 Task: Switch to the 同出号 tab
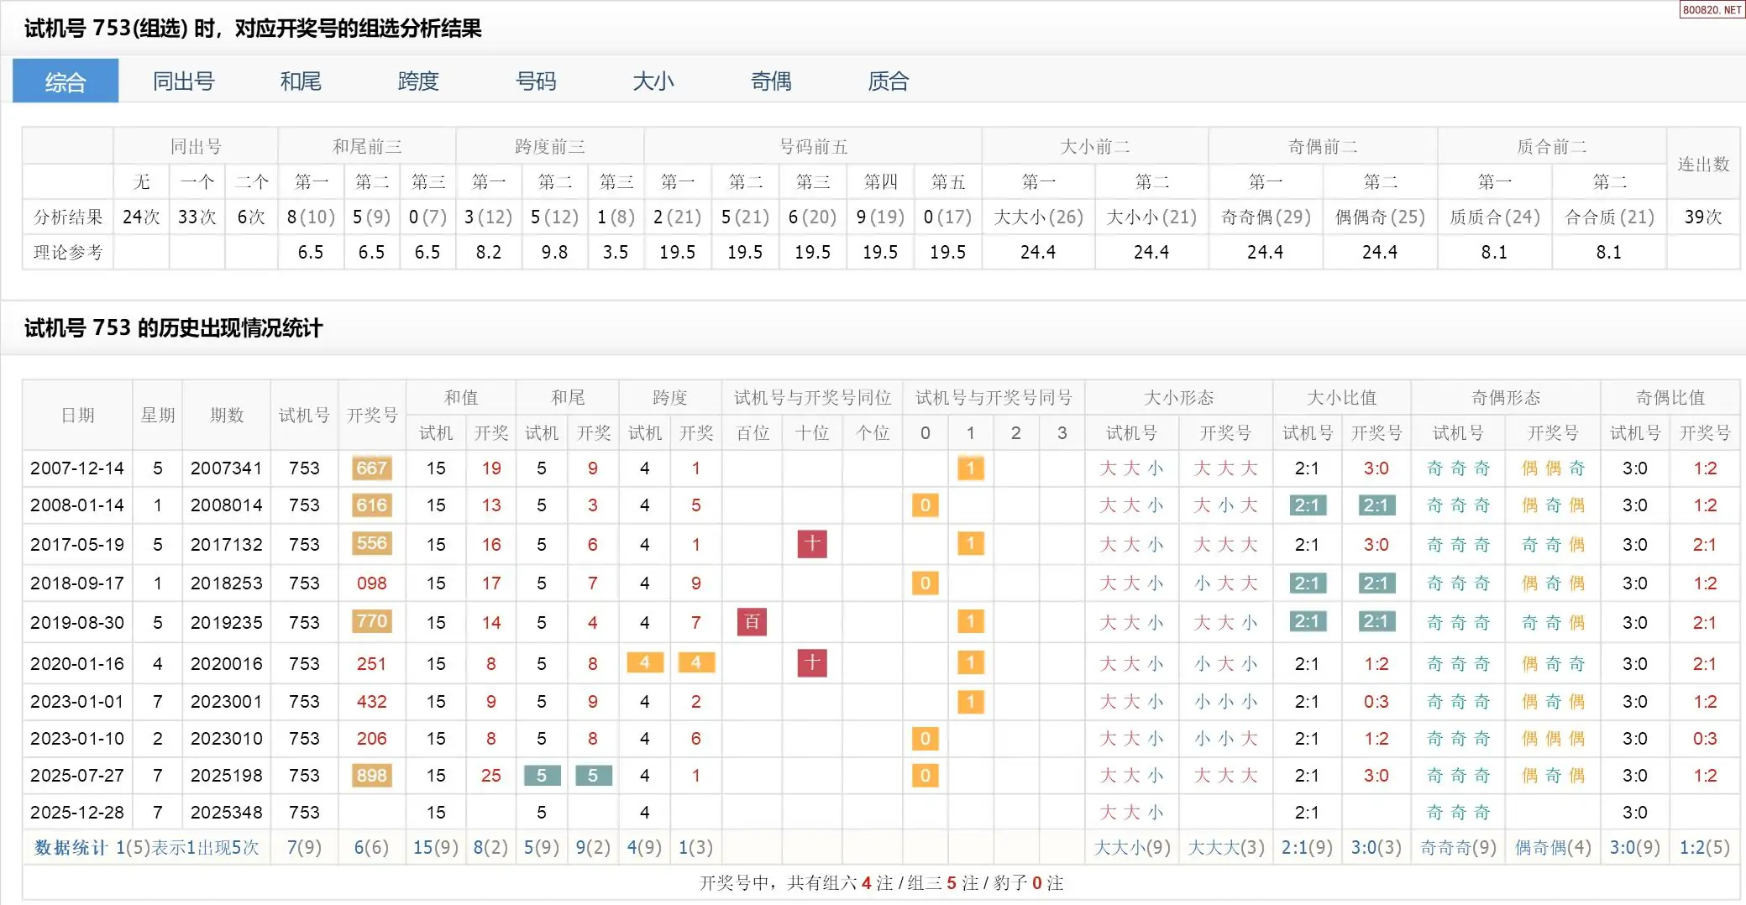(x=183, y=81)
